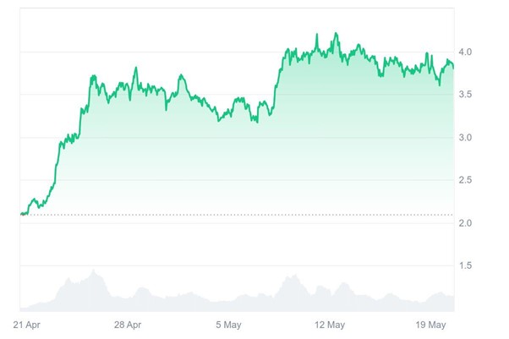509x339 pixels.
Task: Select the 12 May date label
Action: 331,325
